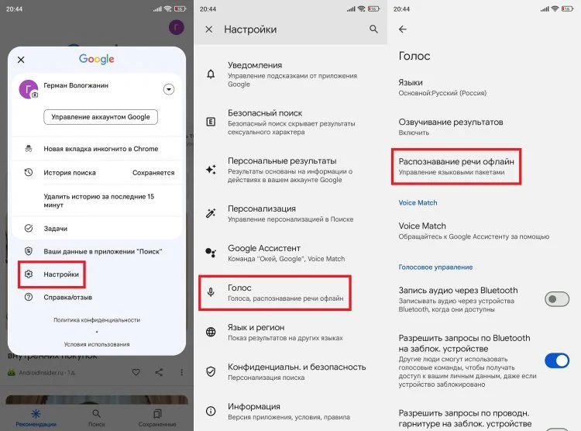Click the bell icon next to Уведомления
The width and height of the screenshot is (581, 431).
pos(211,74)
